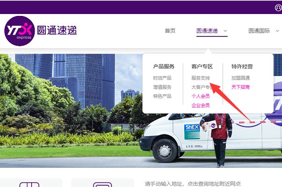Select 时效产品 under 产品服务
This screenshot has width=282, height=187.
(x=162, y=78)
